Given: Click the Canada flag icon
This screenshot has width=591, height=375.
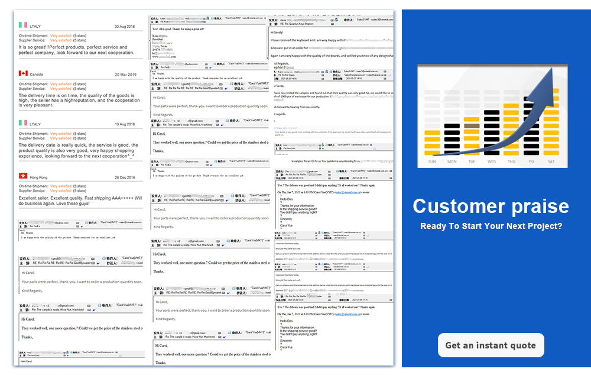Looking at the screenshot, I should 23,74.
